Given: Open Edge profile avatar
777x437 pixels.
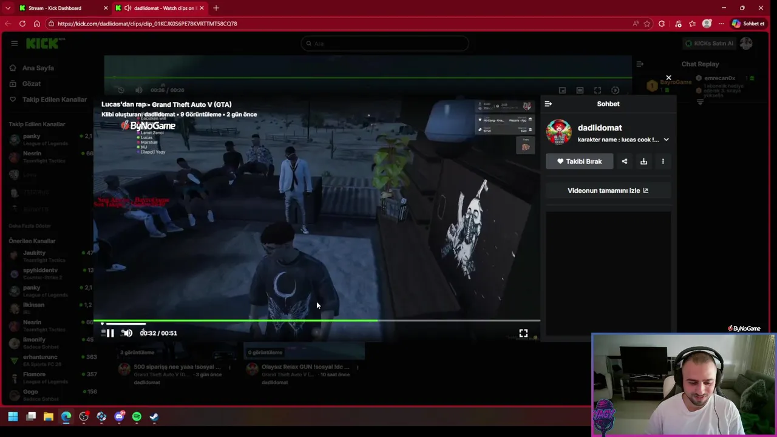Looking at the screenshot, I should (707, 24).
